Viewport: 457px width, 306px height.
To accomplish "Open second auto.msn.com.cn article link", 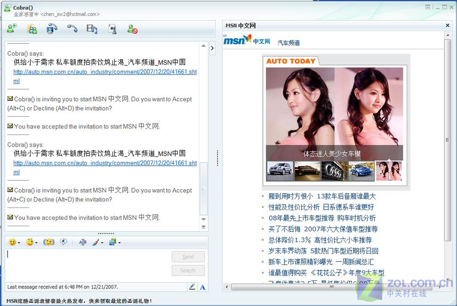I will point(105,168).
